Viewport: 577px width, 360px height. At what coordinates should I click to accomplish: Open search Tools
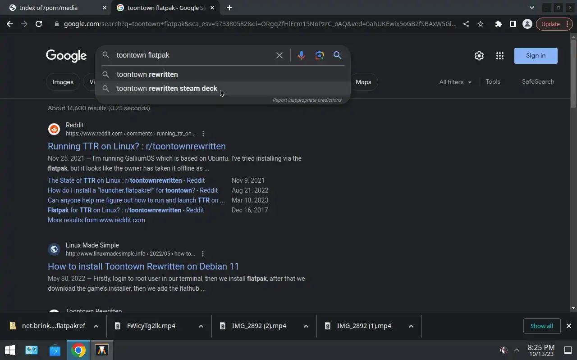coord(493,82)
